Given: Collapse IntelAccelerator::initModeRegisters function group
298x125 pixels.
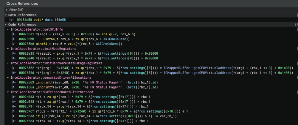Looking at the screenshot, I should 8,49.
